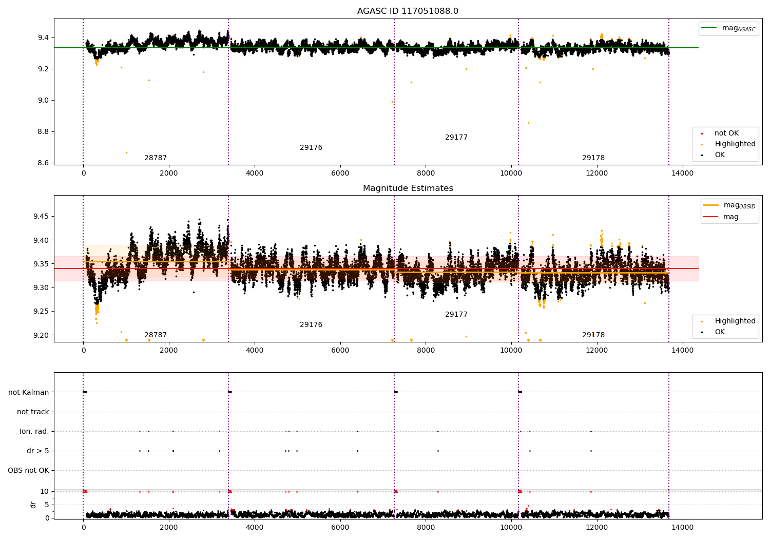
Task: Click obsid label 29177 in Magnitude Estimates plot
Action: [x=456, y=315]
